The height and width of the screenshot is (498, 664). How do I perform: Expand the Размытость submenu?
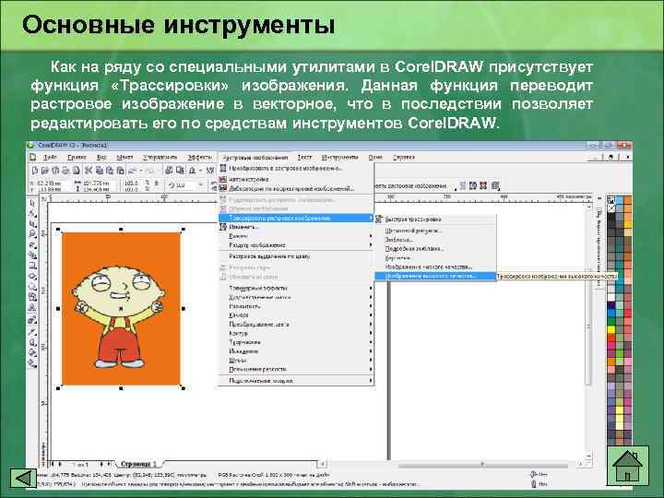296,306
